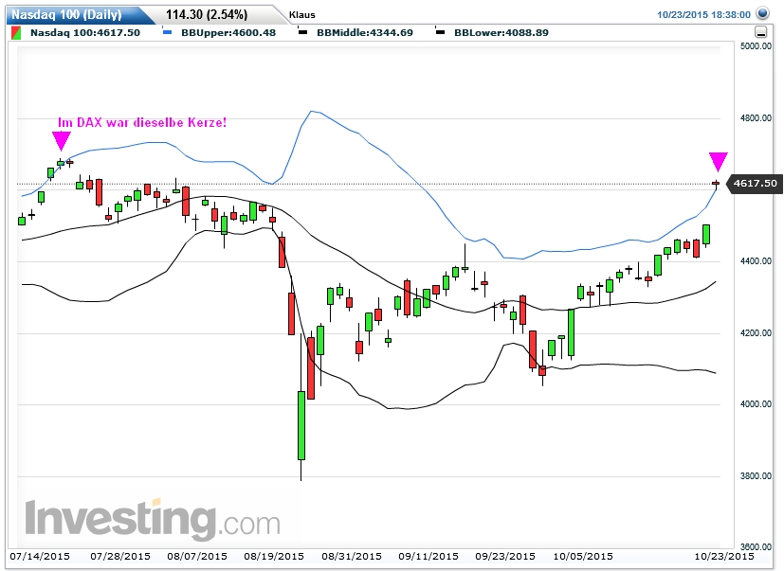Click the 4800.00 price axis label

coord(756,118)
